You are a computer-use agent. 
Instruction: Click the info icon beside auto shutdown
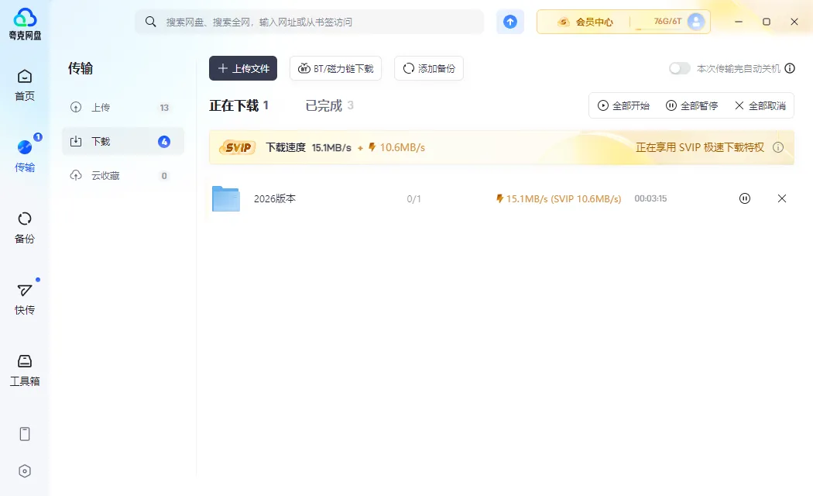pos(790,68)
